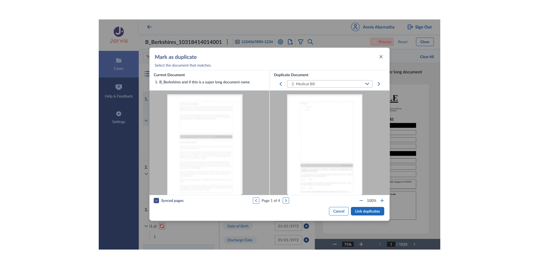Go to the next page in the dialog
Screen dimensions: 539x269
tap(286, 201)
